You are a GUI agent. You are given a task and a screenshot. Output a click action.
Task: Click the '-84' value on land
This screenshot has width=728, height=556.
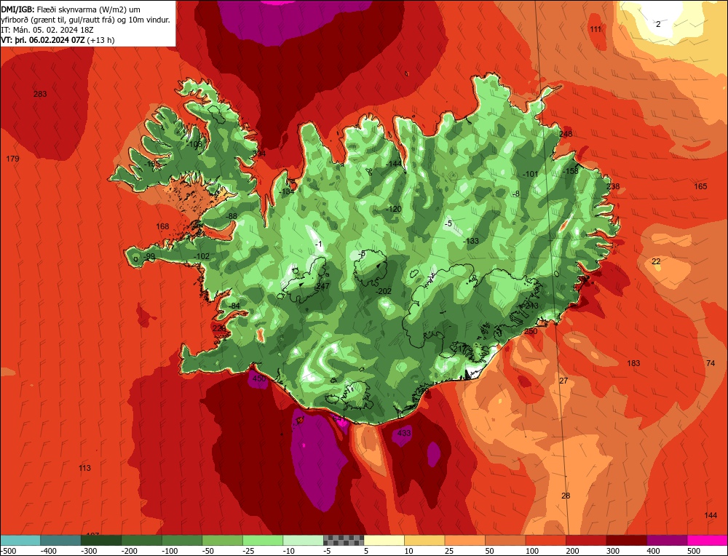pyautogui.click(x=234, y=306)
